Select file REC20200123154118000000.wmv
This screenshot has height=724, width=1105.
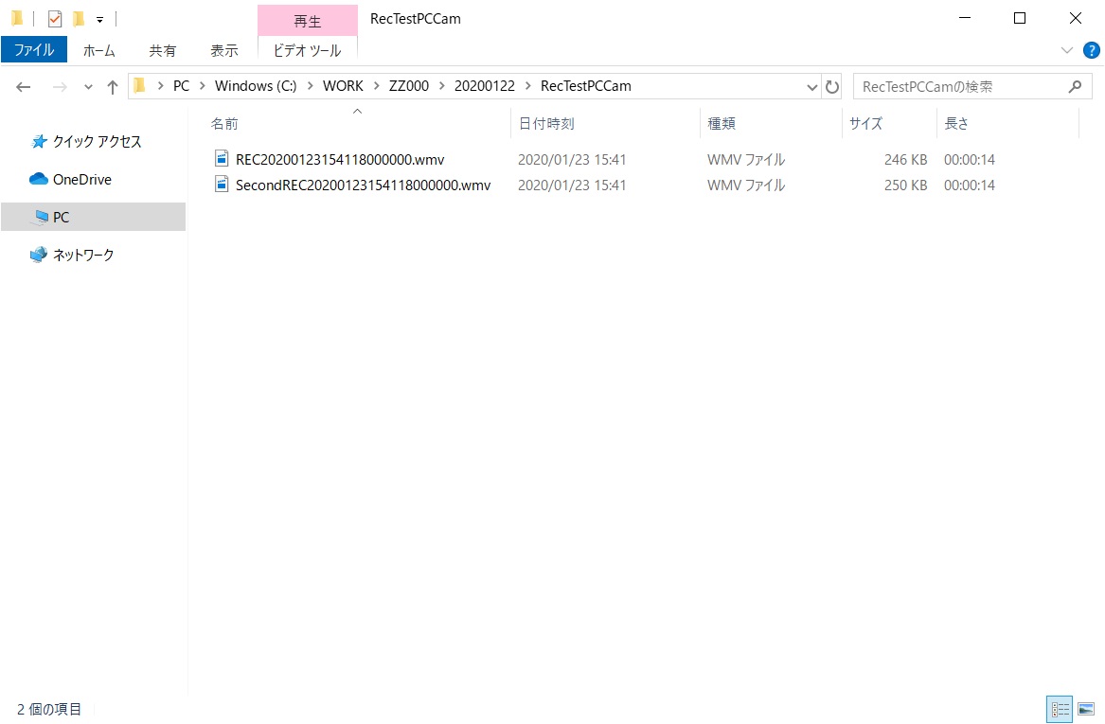point(340,160)
